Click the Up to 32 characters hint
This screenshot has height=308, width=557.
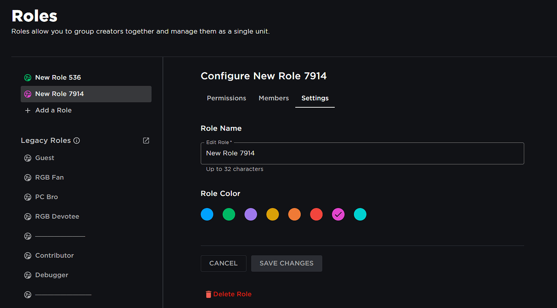235,169
